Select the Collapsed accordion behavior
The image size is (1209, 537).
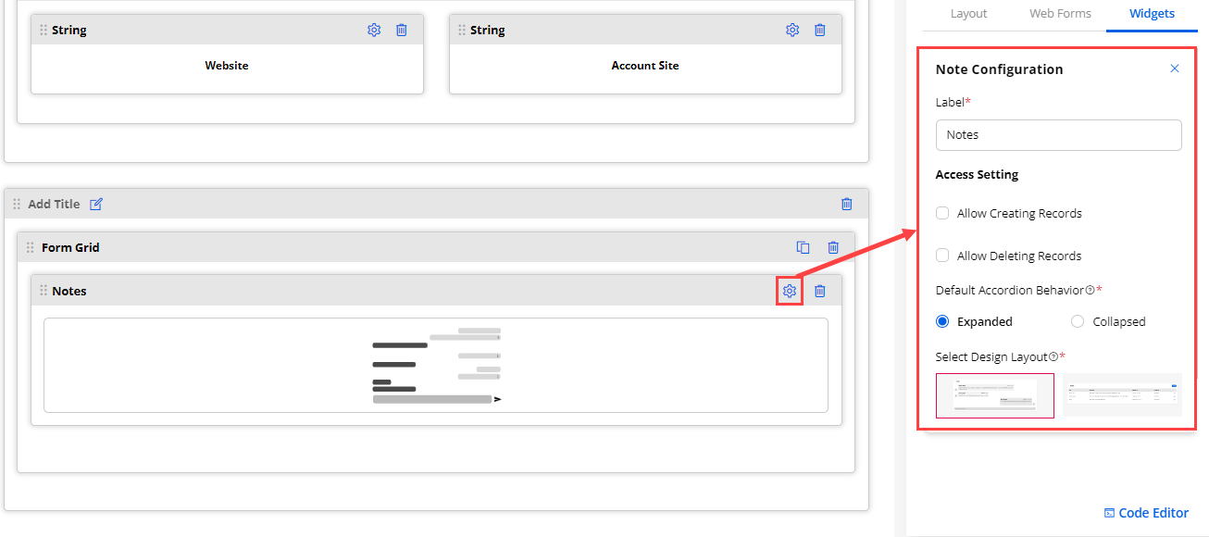click(x=1078, y=321)
